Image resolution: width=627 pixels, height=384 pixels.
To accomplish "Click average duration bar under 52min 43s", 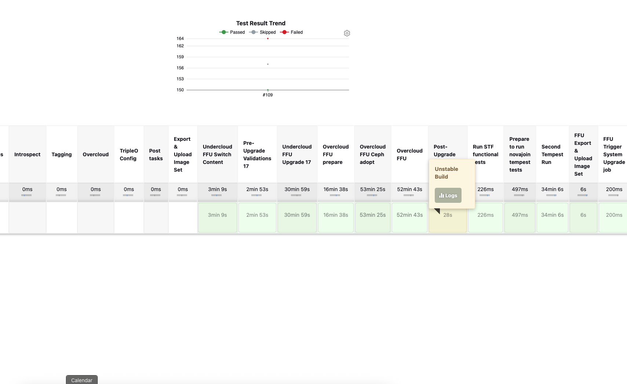I will pos(409,195).
